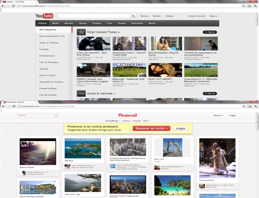The width and height of the screenshot is (259, 198).
Task: Click Play all for Most Viewed Today
Action: pyautogui.click(x=210, y=32)
